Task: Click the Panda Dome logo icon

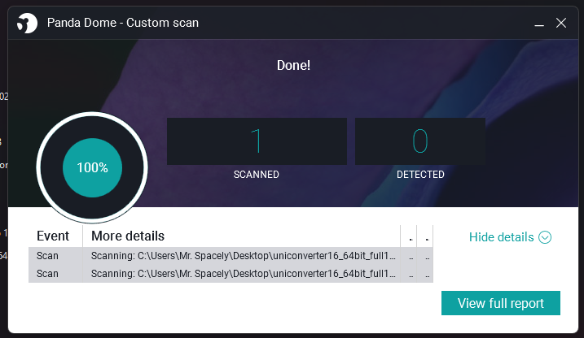Action: tap(27, 23)
